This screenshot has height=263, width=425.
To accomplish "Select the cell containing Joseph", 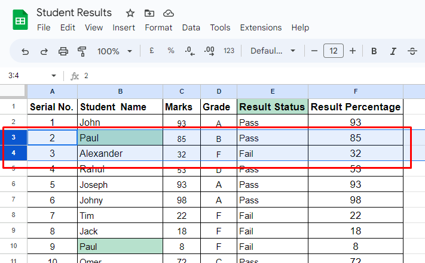I will click(x=120, y=184).
